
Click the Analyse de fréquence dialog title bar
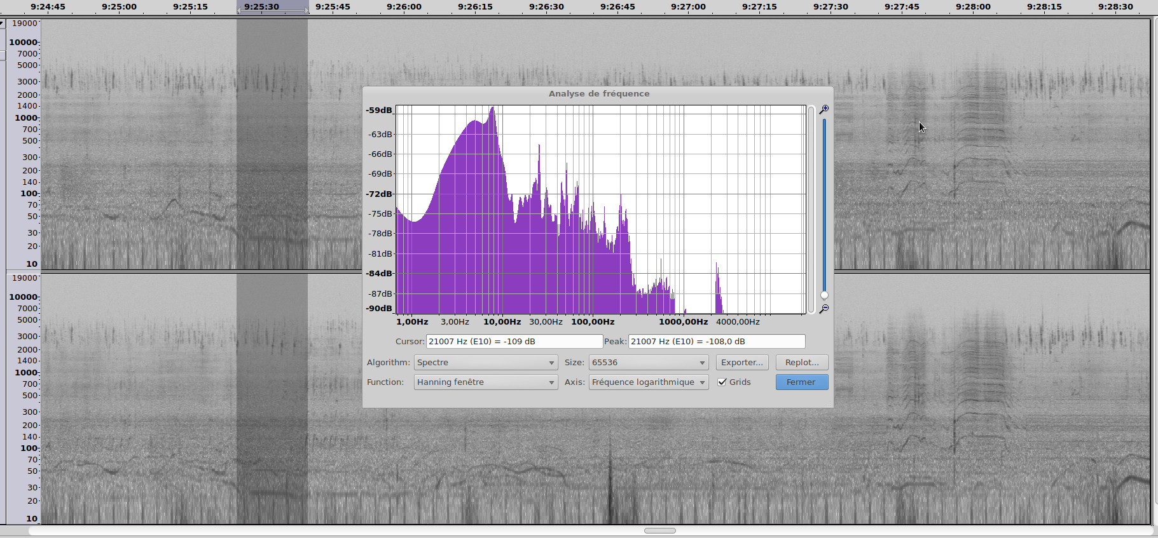[598, 93]
